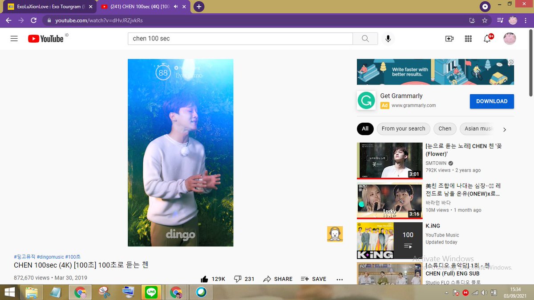Click SAVE to add to playlist
The width and height of the screenshot is (534, 300).
[x=314, y=279]
